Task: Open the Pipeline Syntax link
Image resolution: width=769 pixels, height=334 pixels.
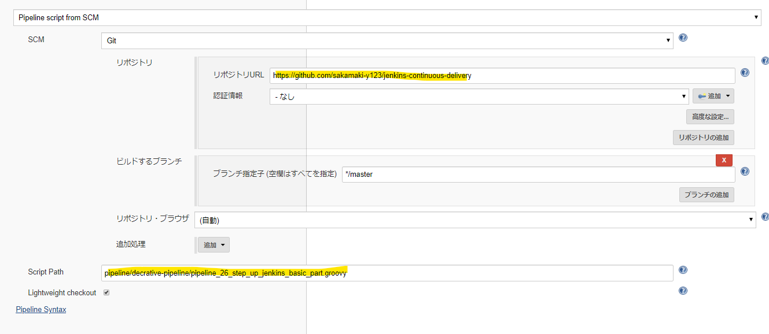Action: [41, 310]
